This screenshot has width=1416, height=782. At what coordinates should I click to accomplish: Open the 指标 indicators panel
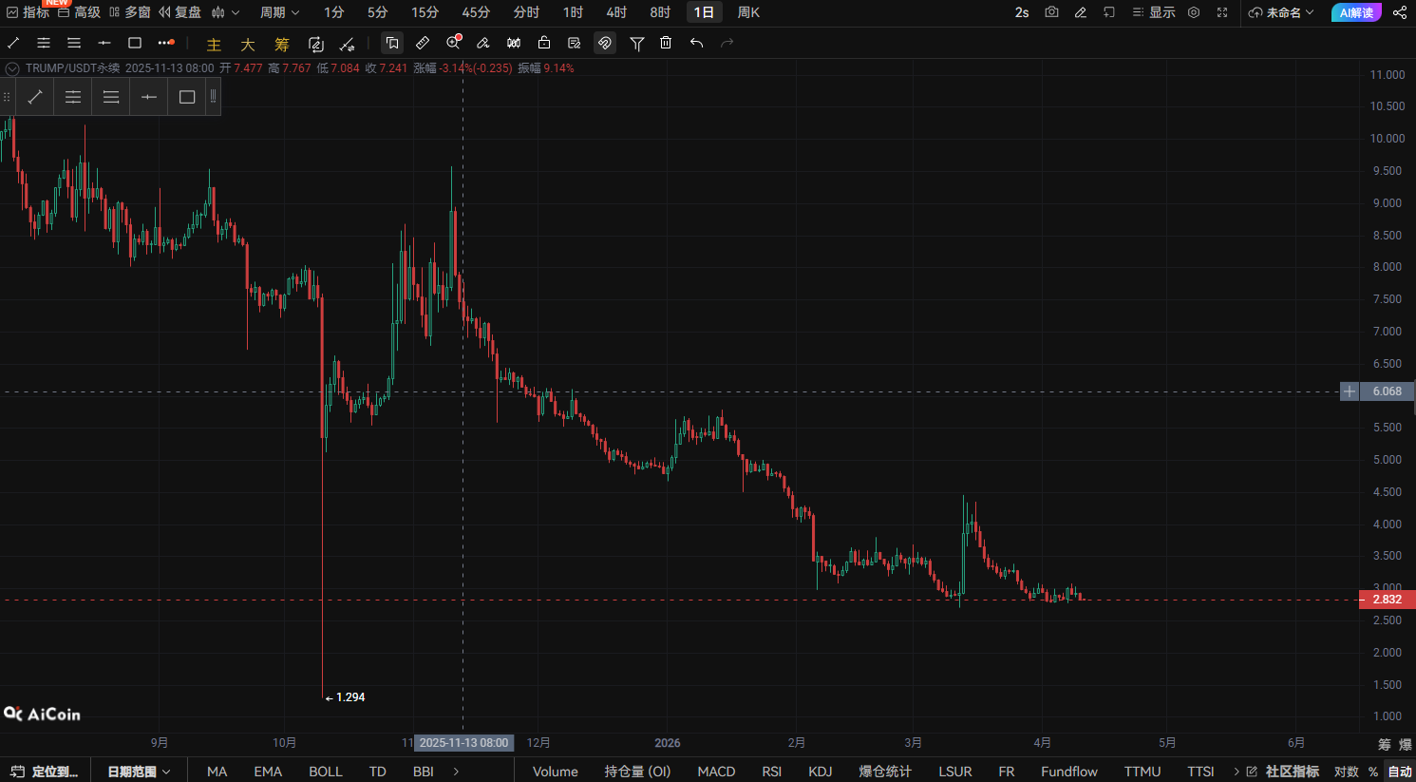tap(28, 12)
